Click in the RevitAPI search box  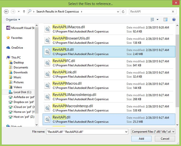point(150,11)
